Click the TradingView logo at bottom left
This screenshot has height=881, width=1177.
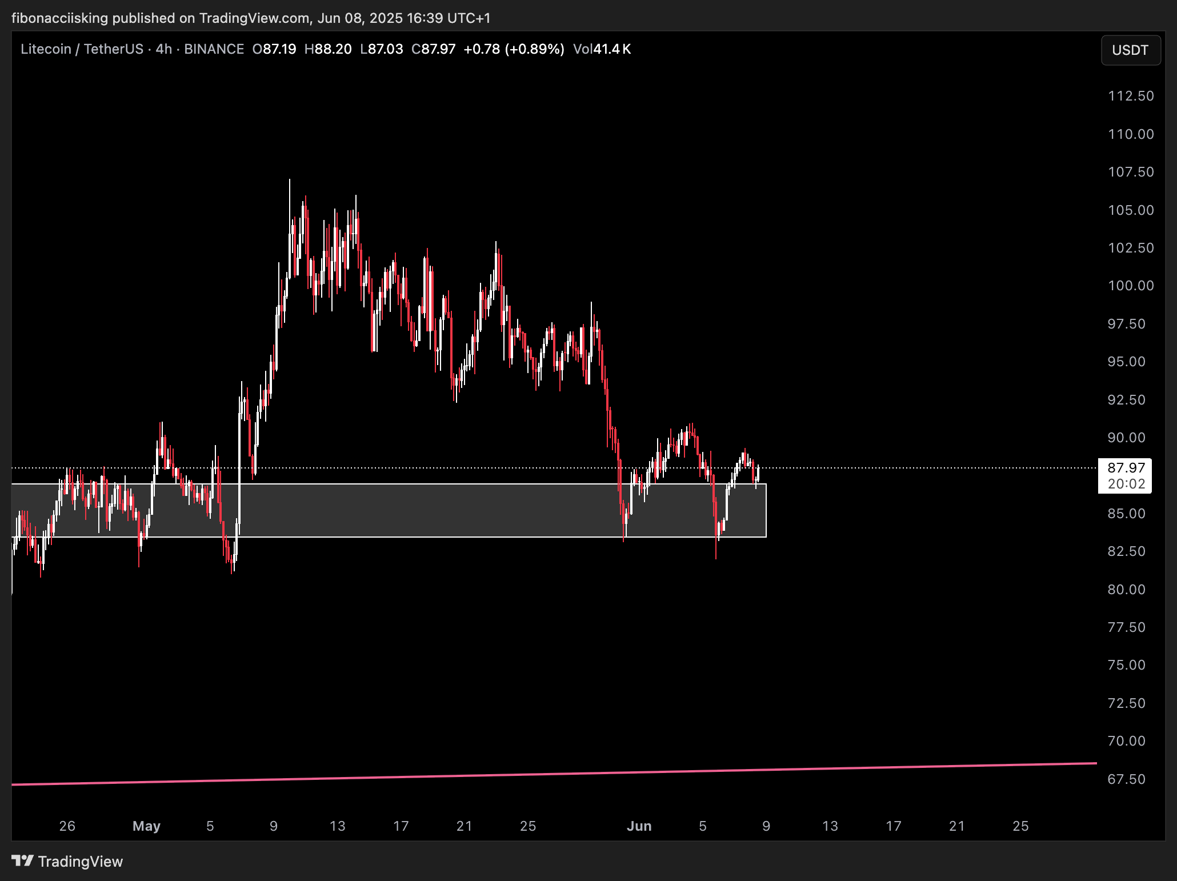(67, 861)
